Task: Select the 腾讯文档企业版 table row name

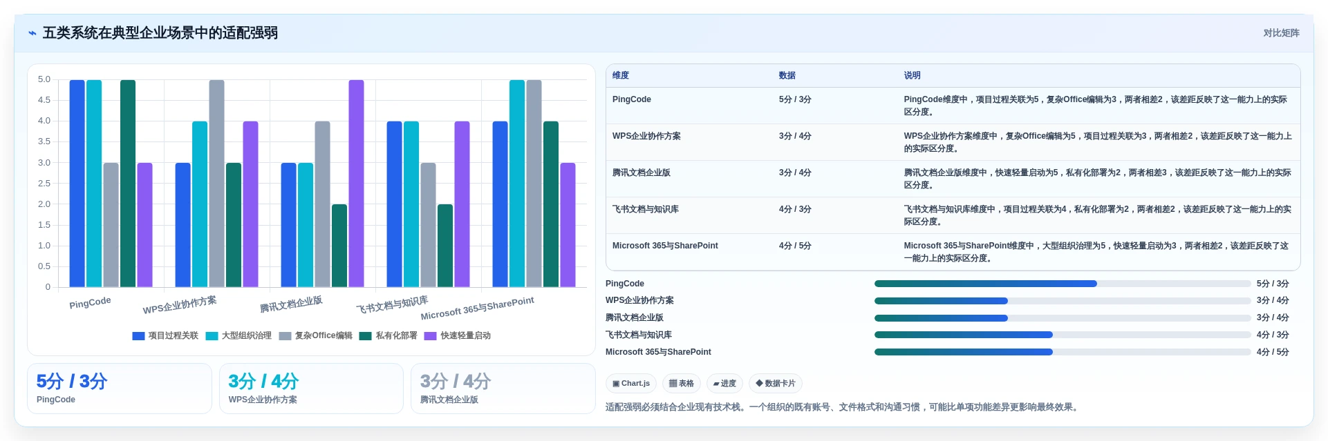Action: pos(642,173)
